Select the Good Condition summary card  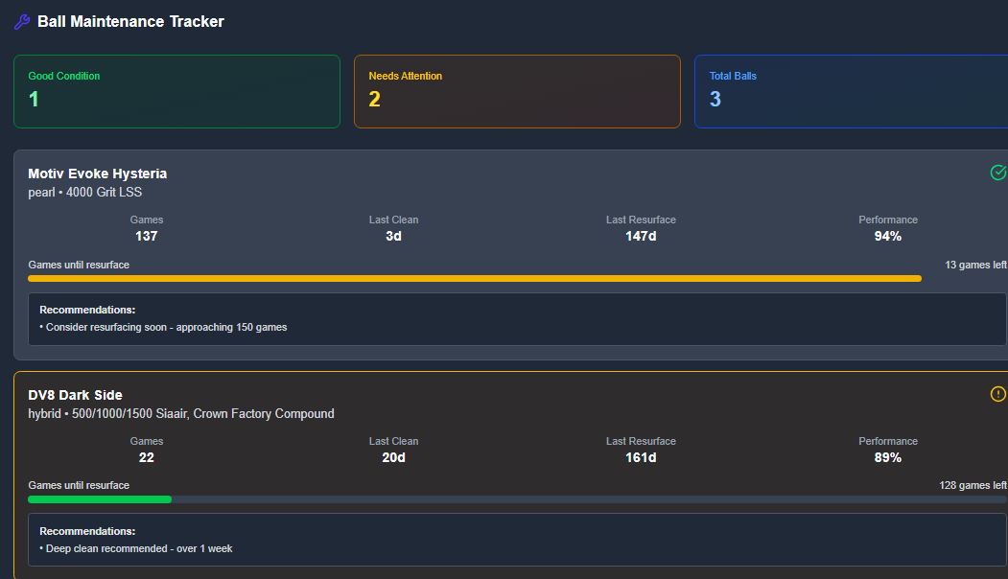tap(176, 91)
